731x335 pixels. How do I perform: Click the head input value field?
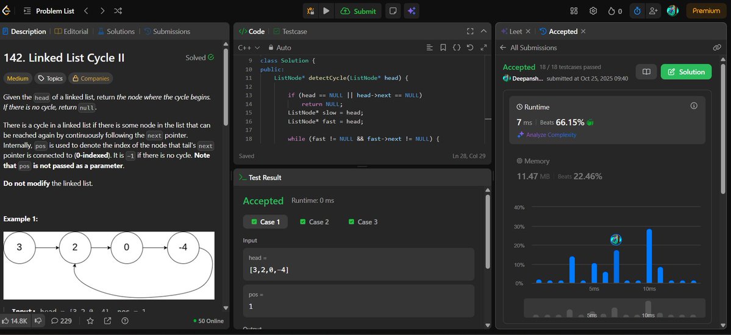coord(358,264)
